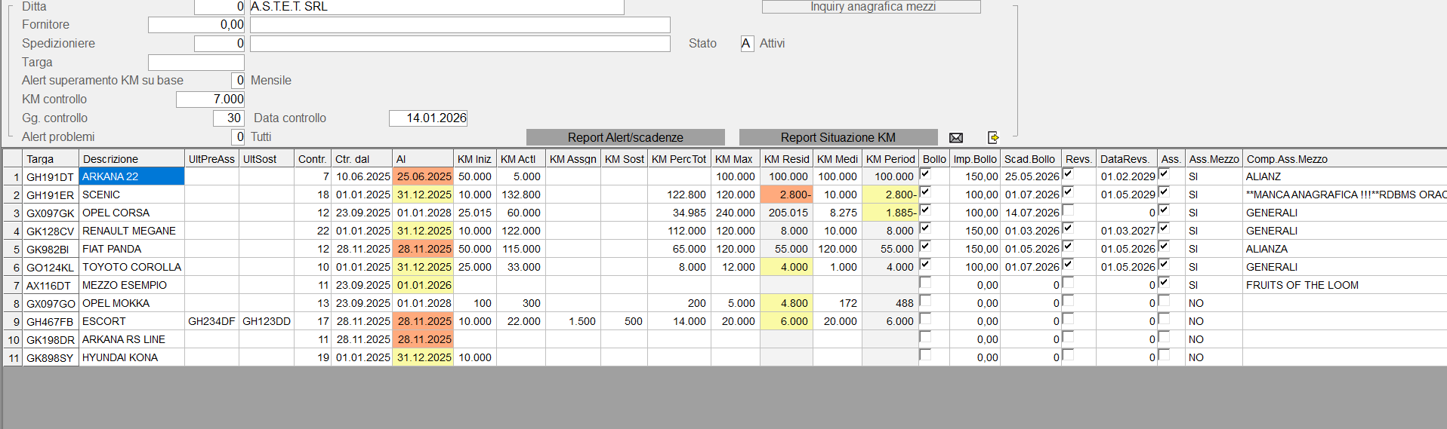The width and height of the screenshot is (1447, 429).
Task: Enable Revs. checkbox for OPEL CORSA row
Action: pyautogui.click(x=1068, y=210)
